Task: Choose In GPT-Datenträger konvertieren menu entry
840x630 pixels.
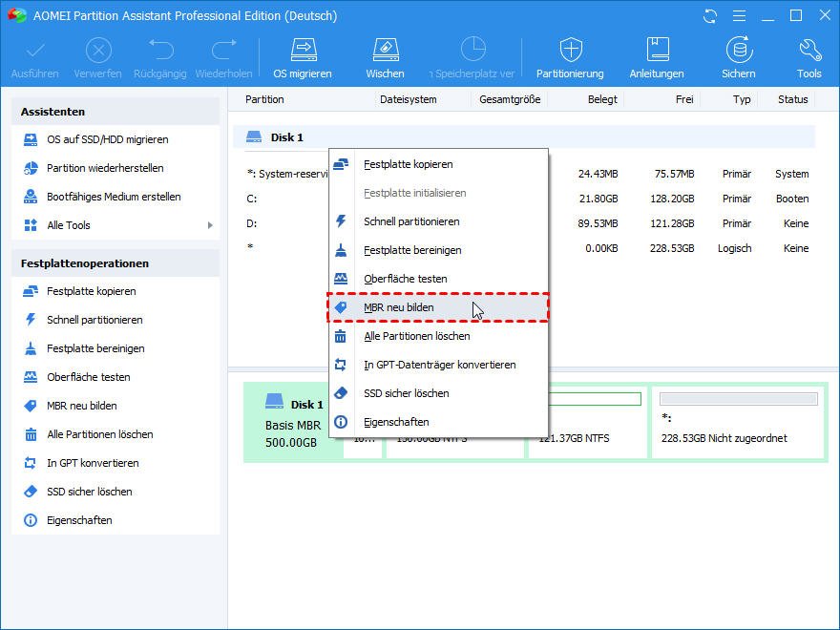Action: (x=439, y=365)
